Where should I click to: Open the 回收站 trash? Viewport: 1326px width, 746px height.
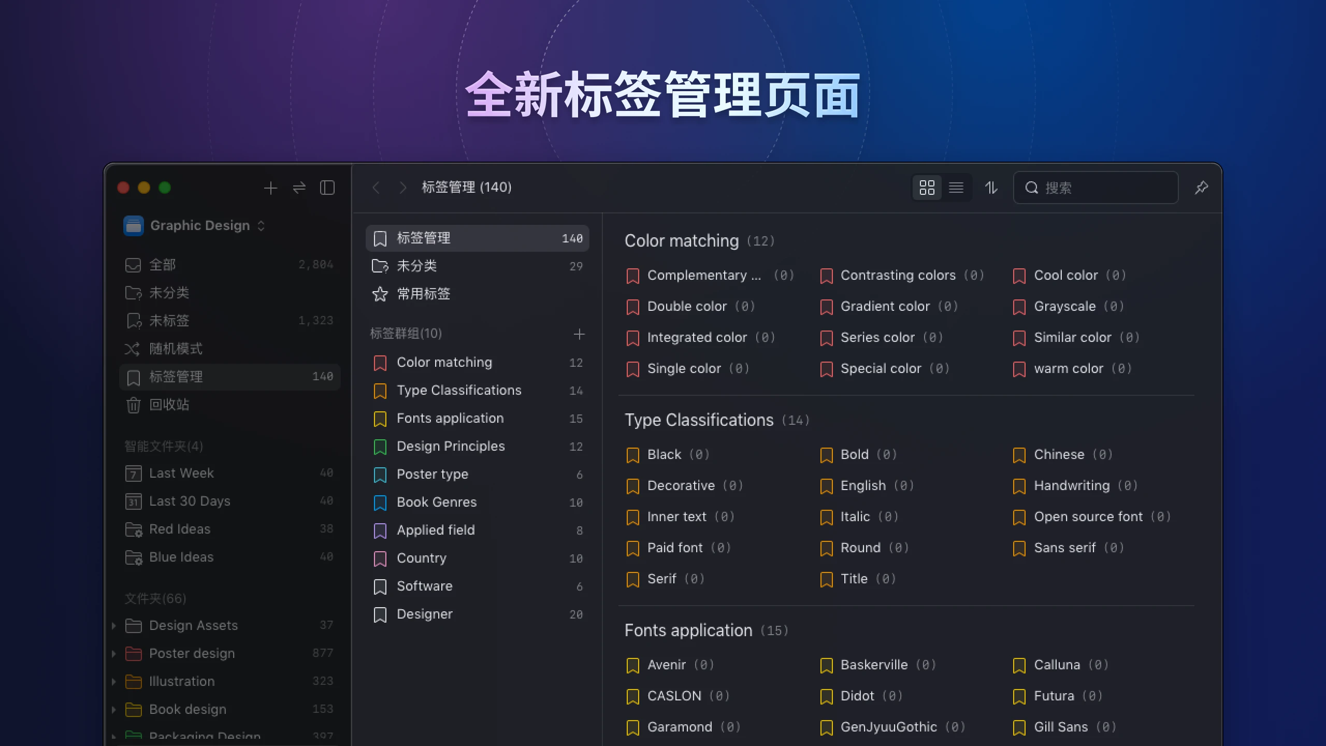click(x=229, y=405)
